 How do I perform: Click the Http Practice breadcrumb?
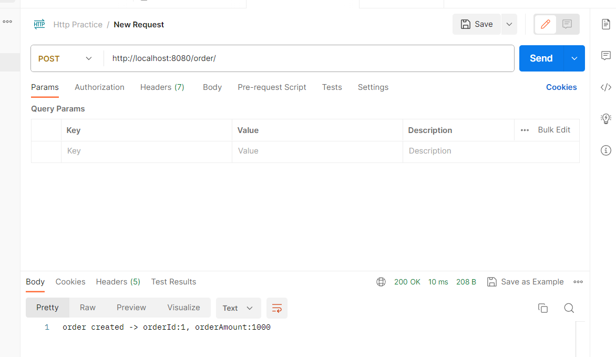tap(78, 24)
